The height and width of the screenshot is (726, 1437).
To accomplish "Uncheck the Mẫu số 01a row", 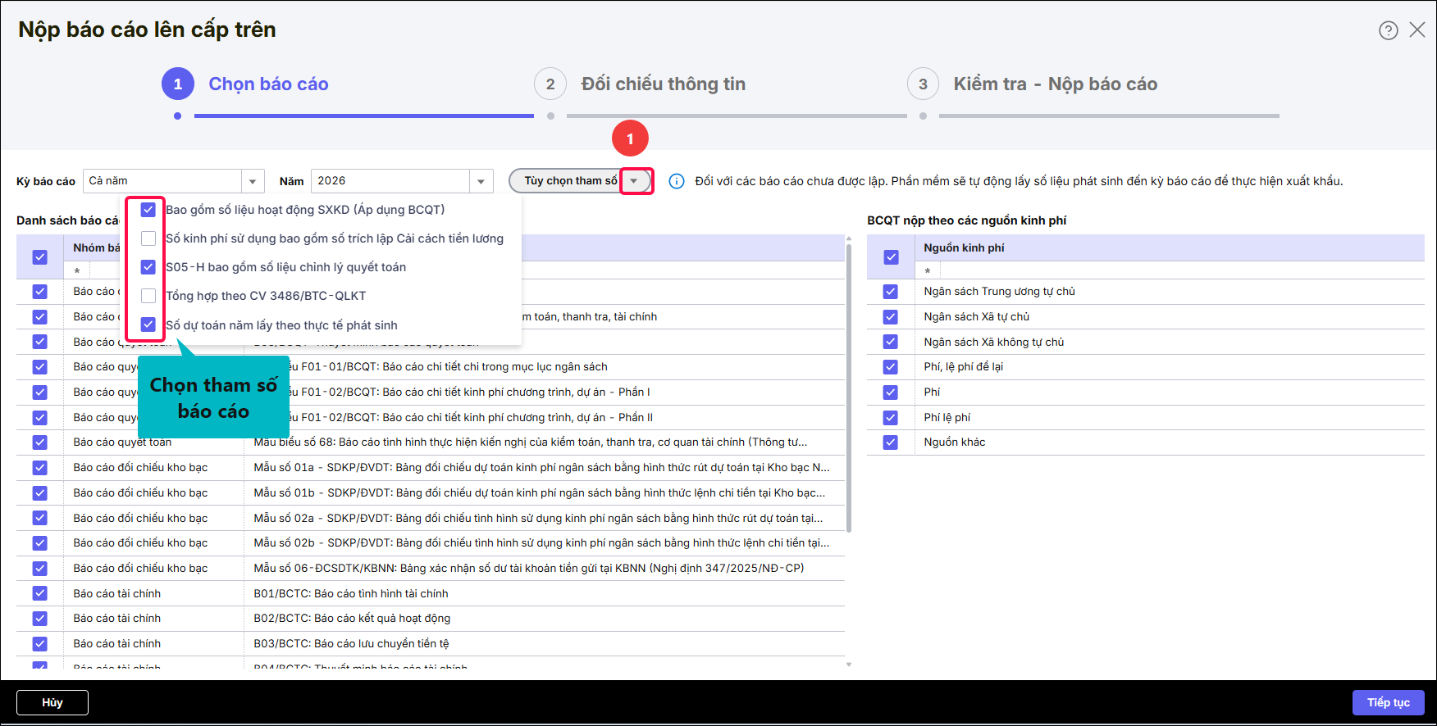I will point(40,468).
